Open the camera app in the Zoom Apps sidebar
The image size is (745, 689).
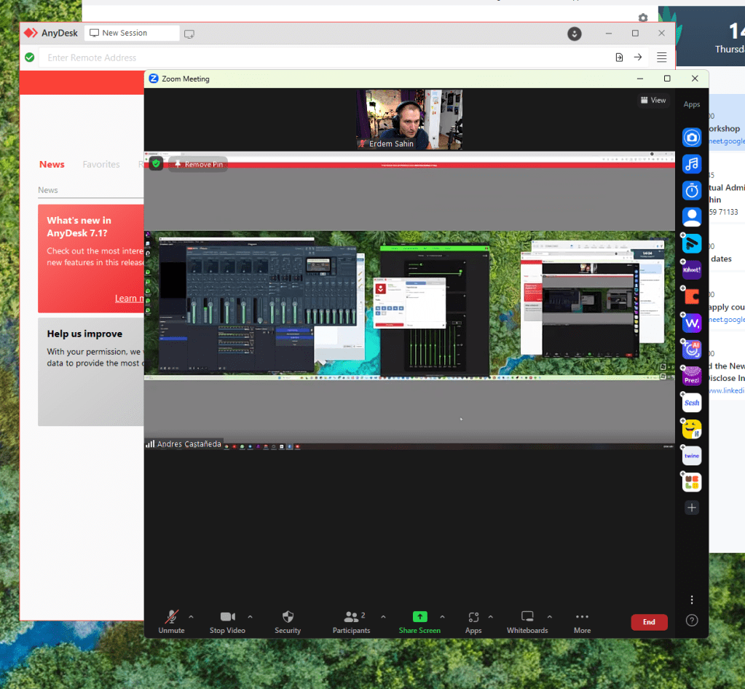click(x=692, y=138)
